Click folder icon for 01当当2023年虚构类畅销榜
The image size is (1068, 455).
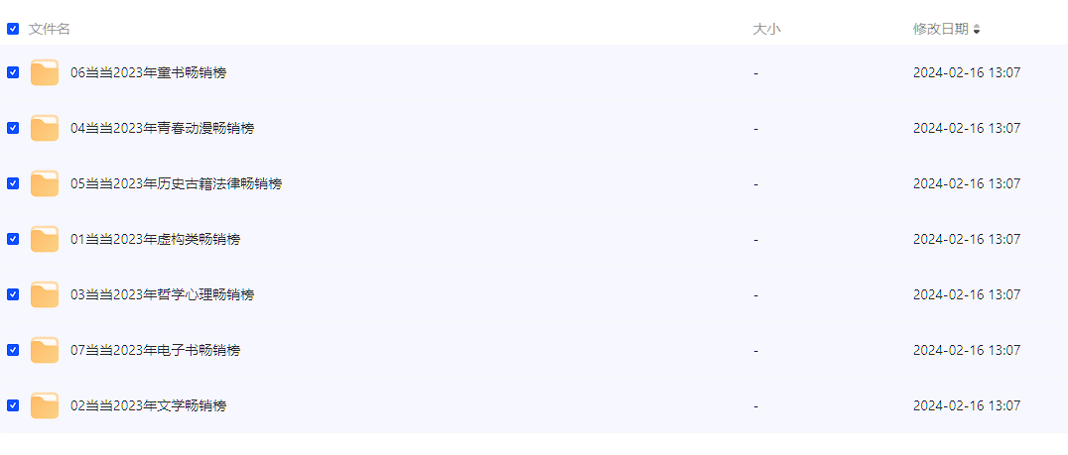click(45, 239)
